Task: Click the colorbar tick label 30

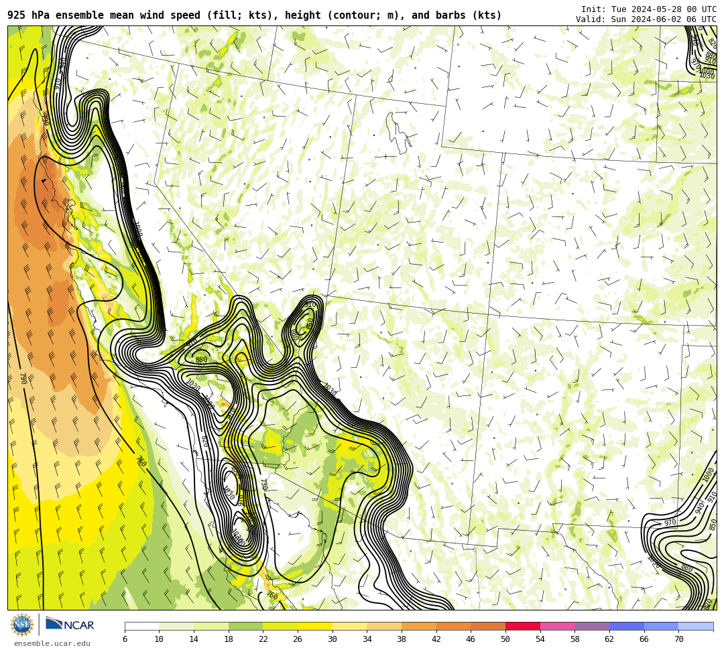Action: coord(333,639)
